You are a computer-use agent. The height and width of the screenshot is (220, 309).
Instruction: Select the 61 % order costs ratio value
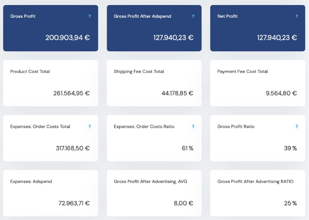point(188,148)
